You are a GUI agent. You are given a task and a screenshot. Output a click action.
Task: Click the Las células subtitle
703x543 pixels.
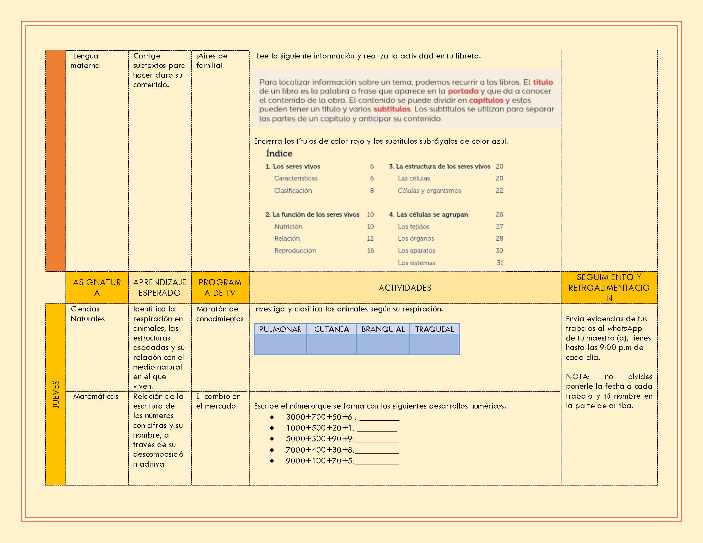point(413,178)
